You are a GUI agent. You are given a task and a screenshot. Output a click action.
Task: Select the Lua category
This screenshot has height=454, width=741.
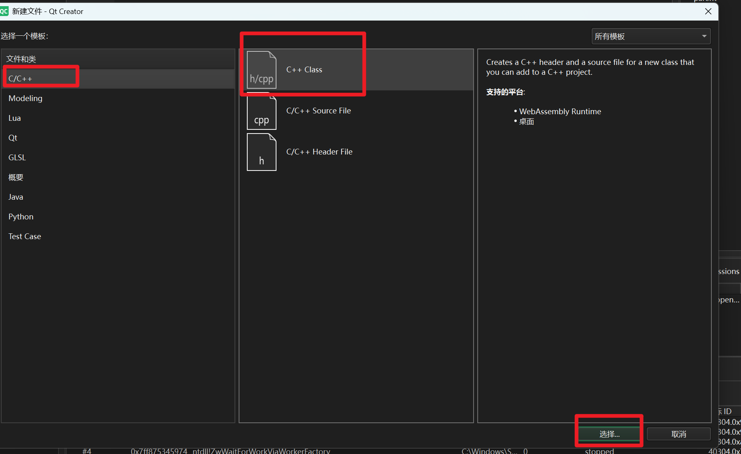[x=118, y=118]
